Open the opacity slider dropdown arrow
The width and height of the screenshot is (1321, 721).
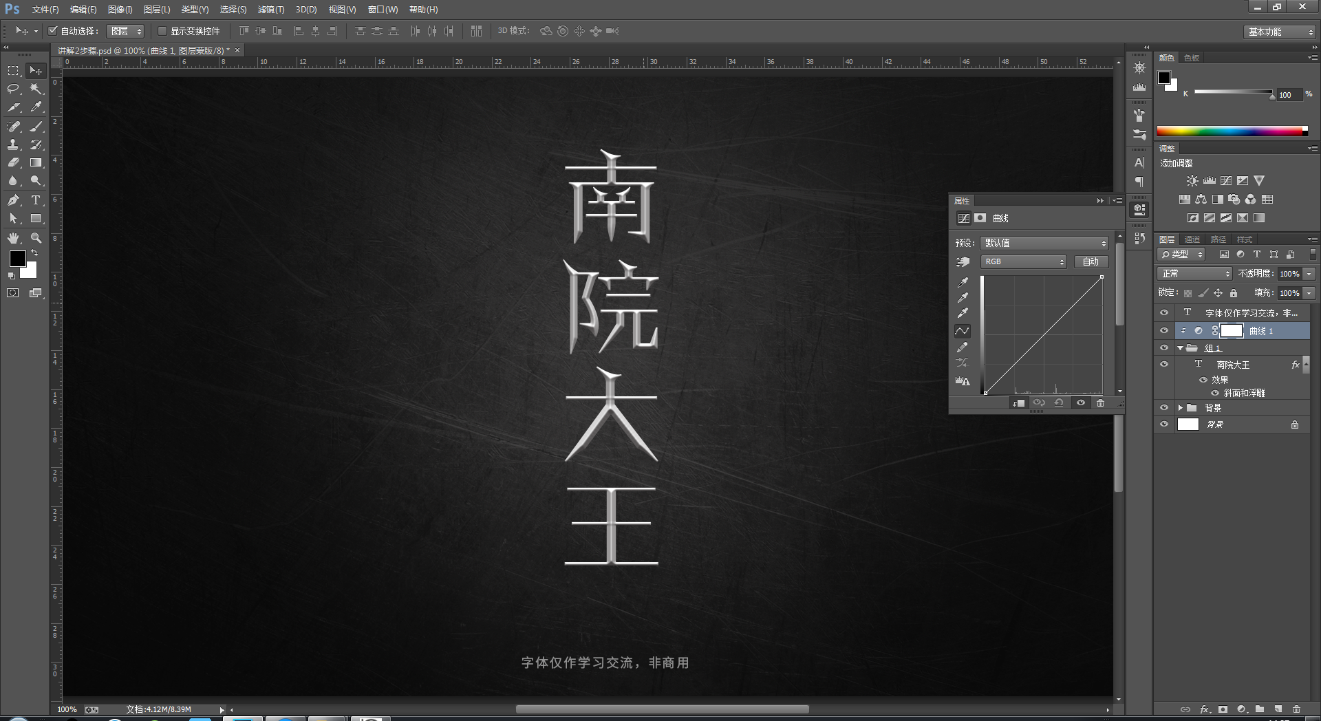coord(1309,274)
